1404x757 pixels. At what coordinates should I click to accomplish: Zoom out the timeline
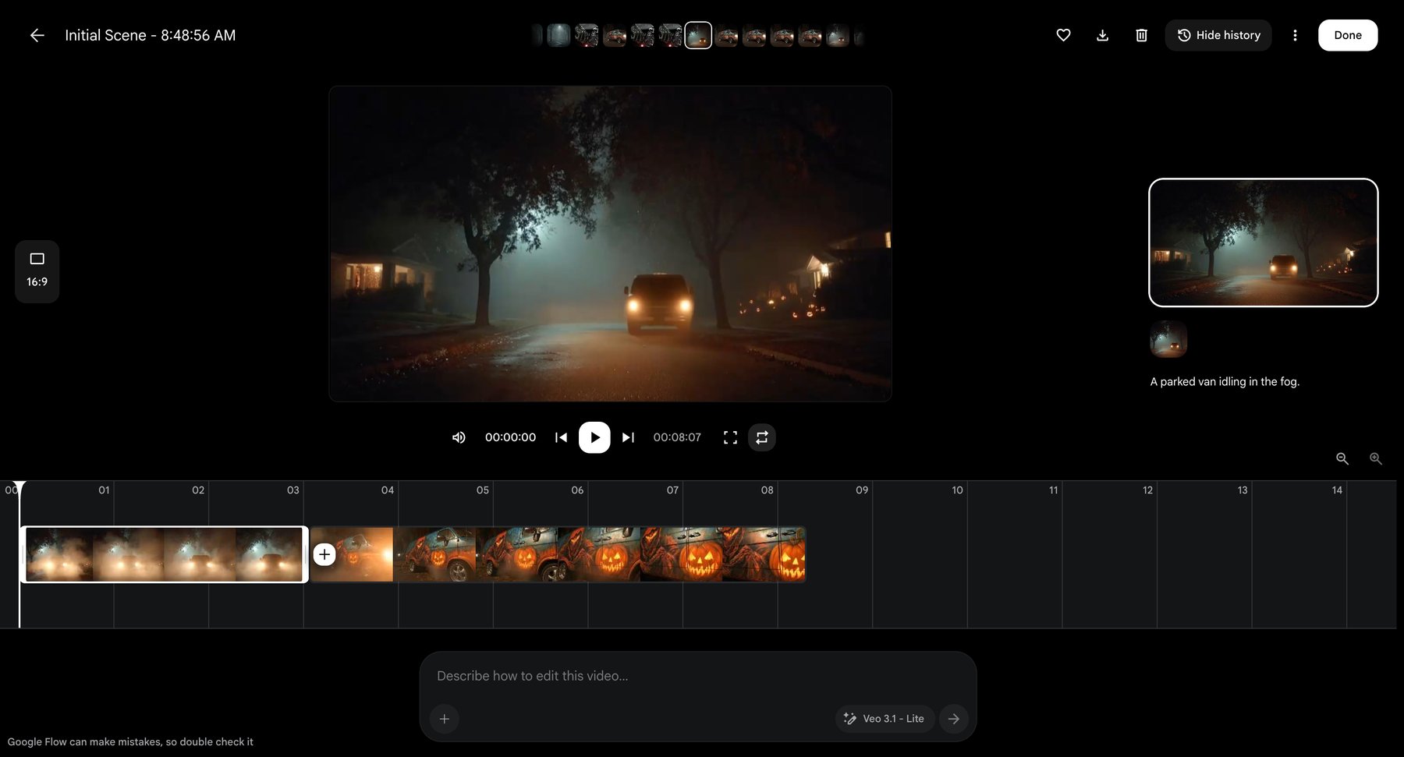point(1342,458)
